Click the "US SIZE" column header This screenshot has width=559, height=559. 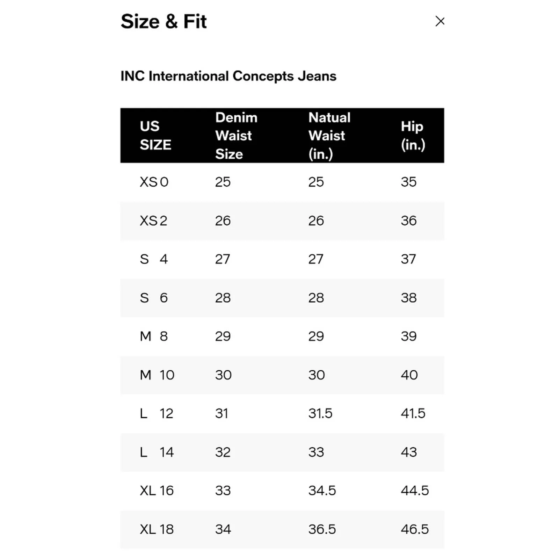[x=155, y=136]
